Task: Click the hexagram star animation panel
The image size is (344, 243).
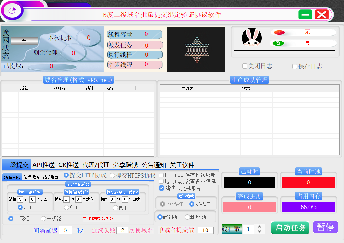Action: pos(196,50)
